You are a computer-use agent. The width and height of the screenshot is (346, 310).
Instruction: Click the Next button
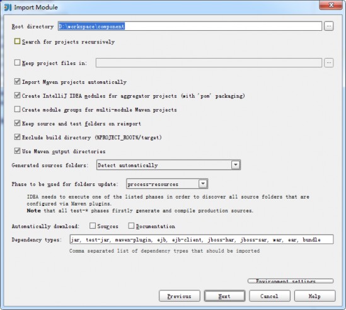point(224,296)
